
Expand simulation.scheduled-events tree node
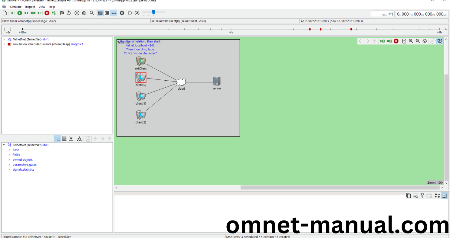click(x=4, y=44)
